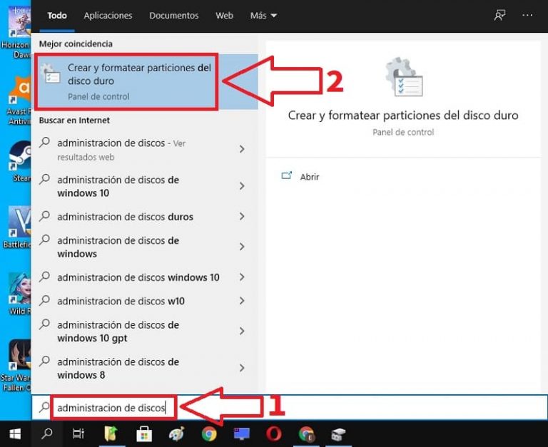Switch to the Todo tab
Viewport: 548px width, 447px height.
point(57,16)
